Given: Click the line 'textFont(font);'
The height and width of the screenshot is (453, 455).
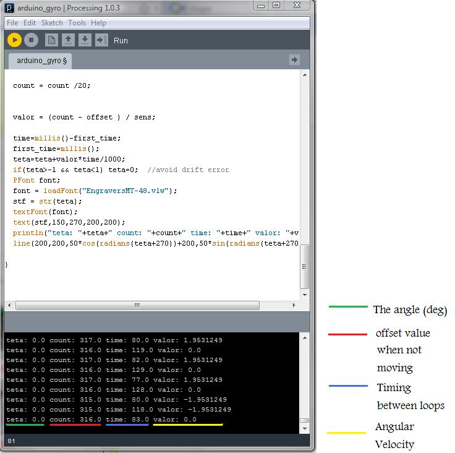Looking at the screenshot, I should 45,212.
